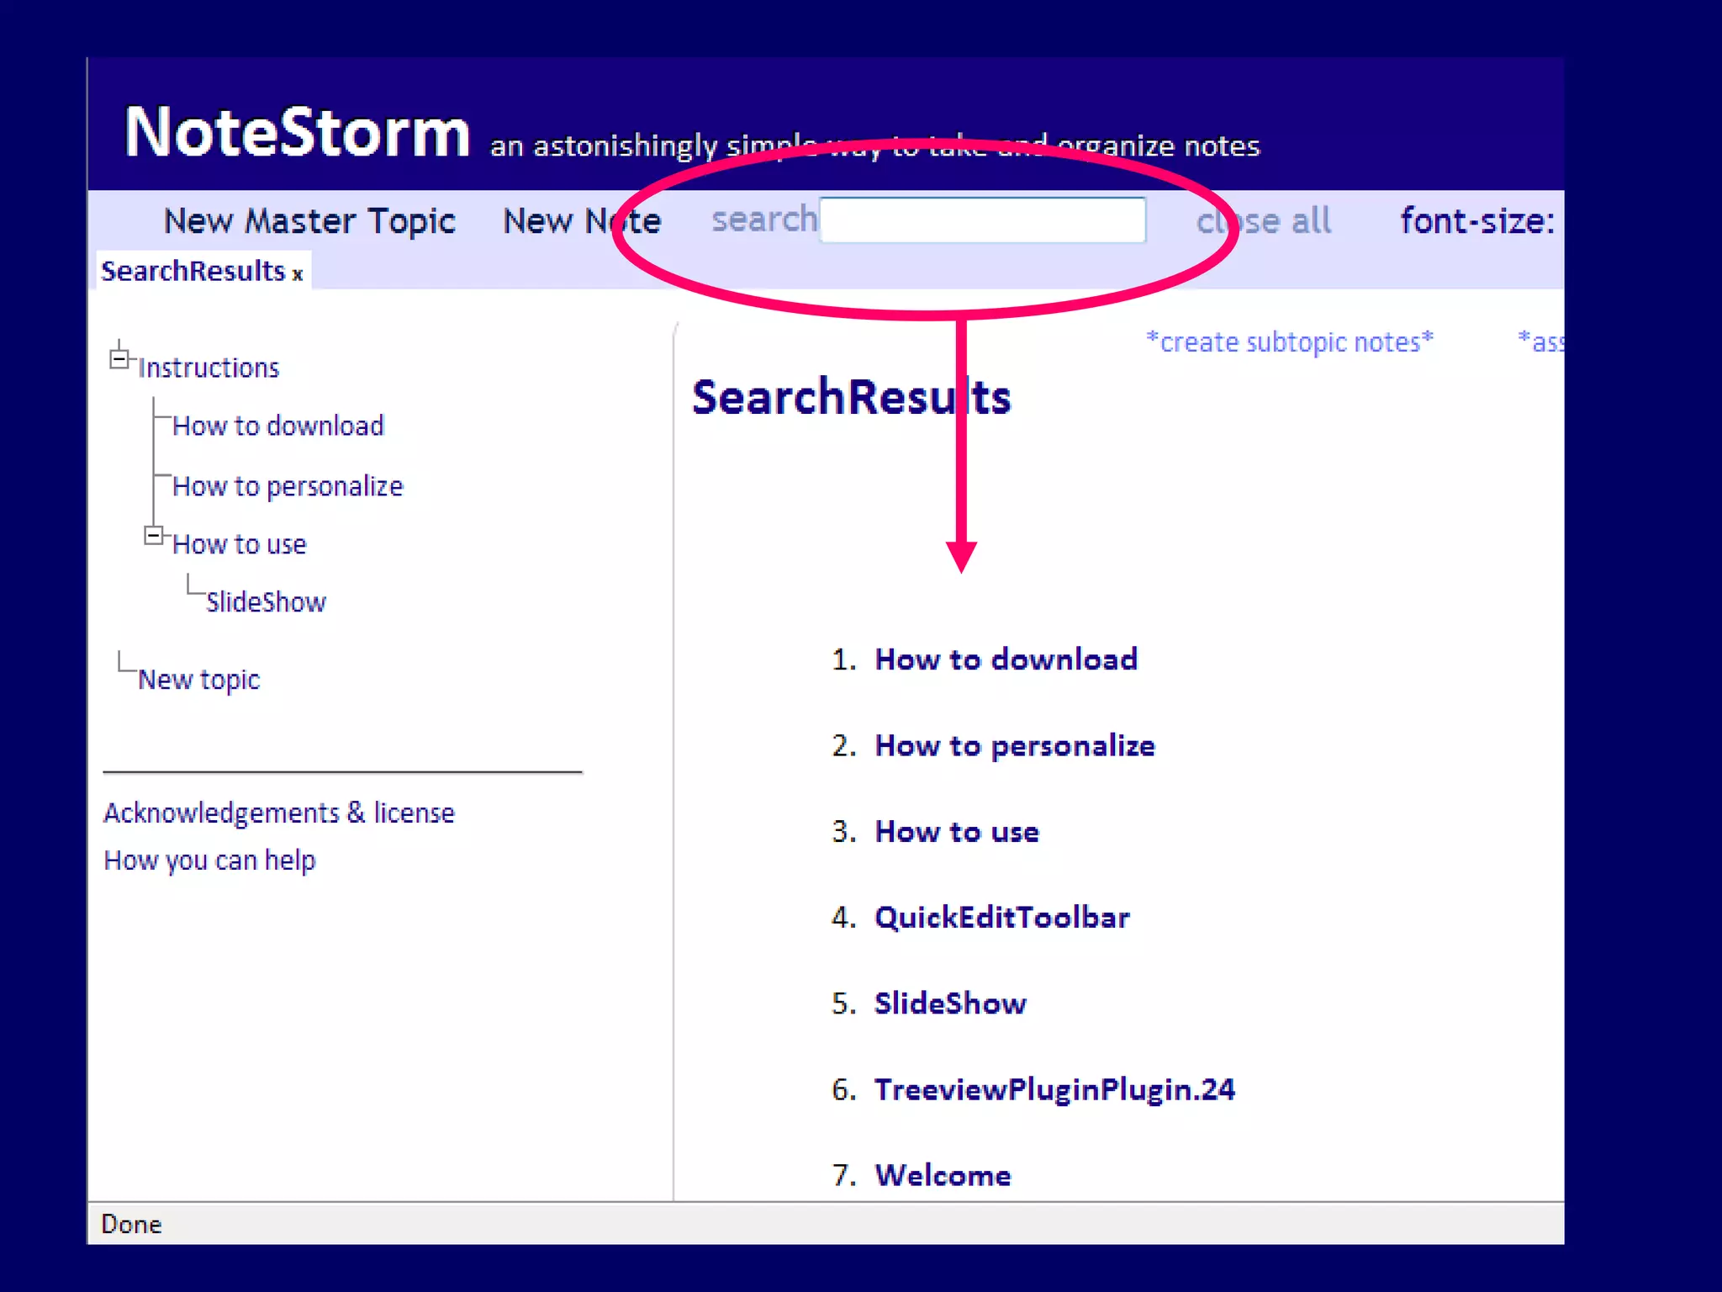Select New topic in sidebar tree
The width and height of the screenshot is (1722, 1292).
click(199, 679)
